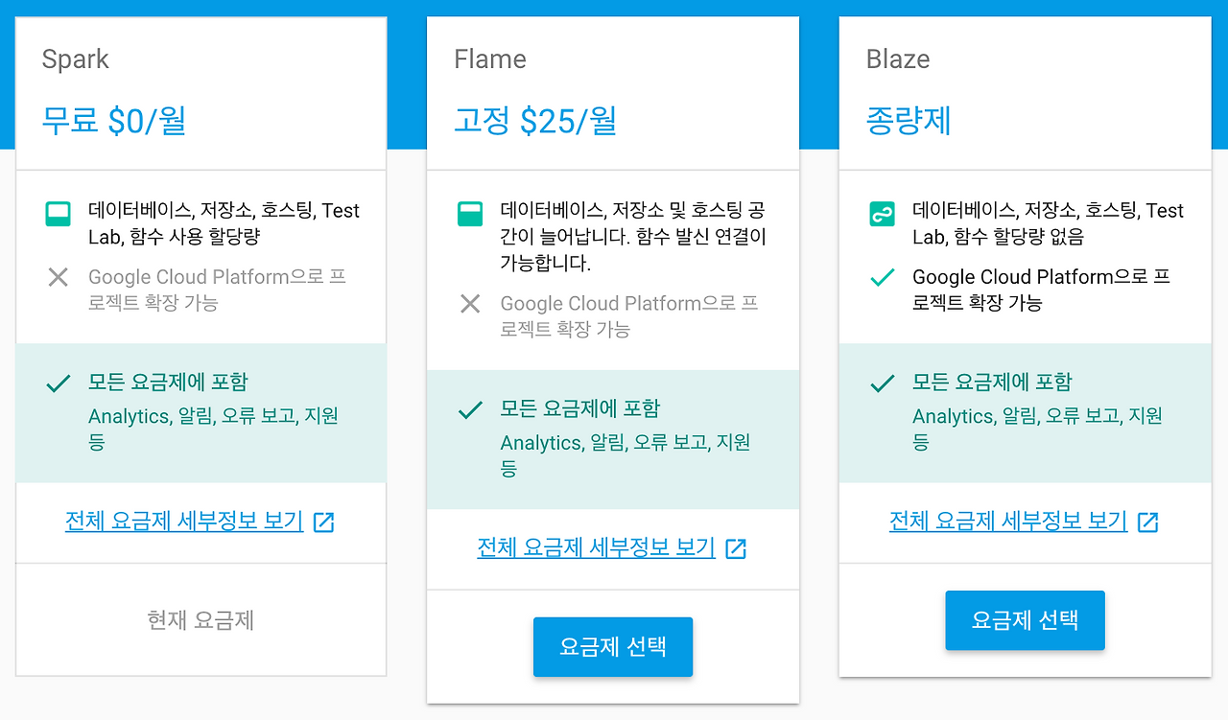Click the gray X icon under Spark features

(58, 277)
